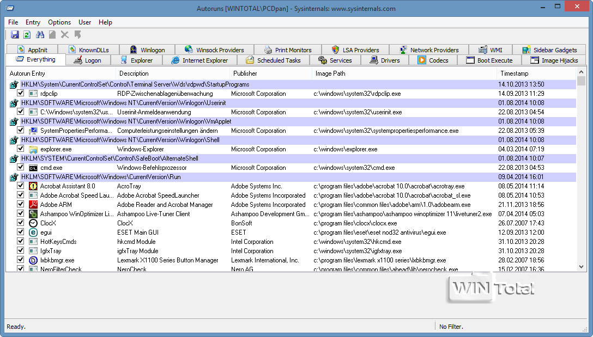
Task: Click the Find binoculars icon
Action: (40, 35)
